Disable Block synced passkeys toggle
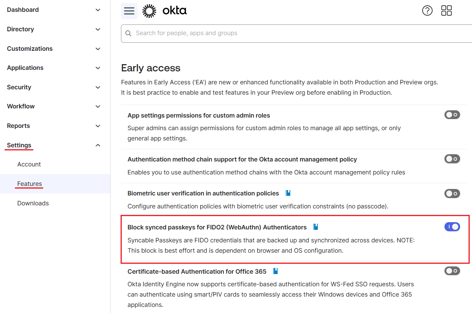 tap(452, 226)
